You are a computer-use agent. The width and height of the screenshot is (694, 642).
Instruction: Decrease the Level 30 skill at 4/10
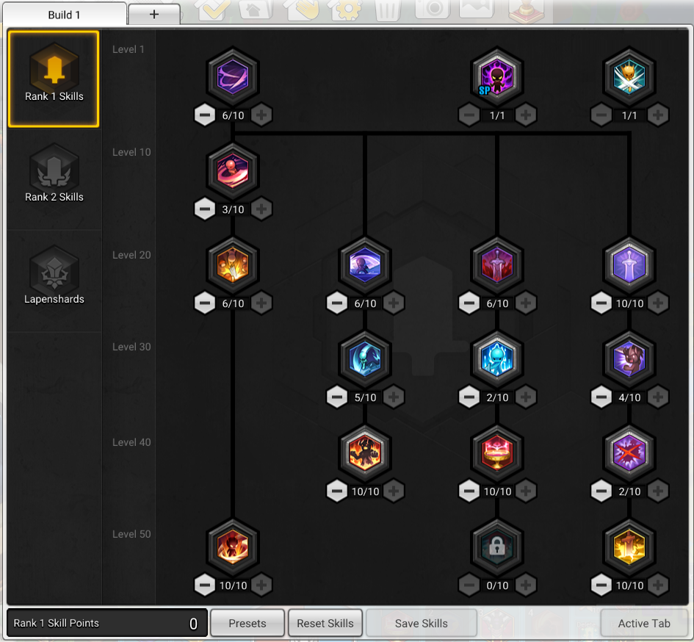601,397
